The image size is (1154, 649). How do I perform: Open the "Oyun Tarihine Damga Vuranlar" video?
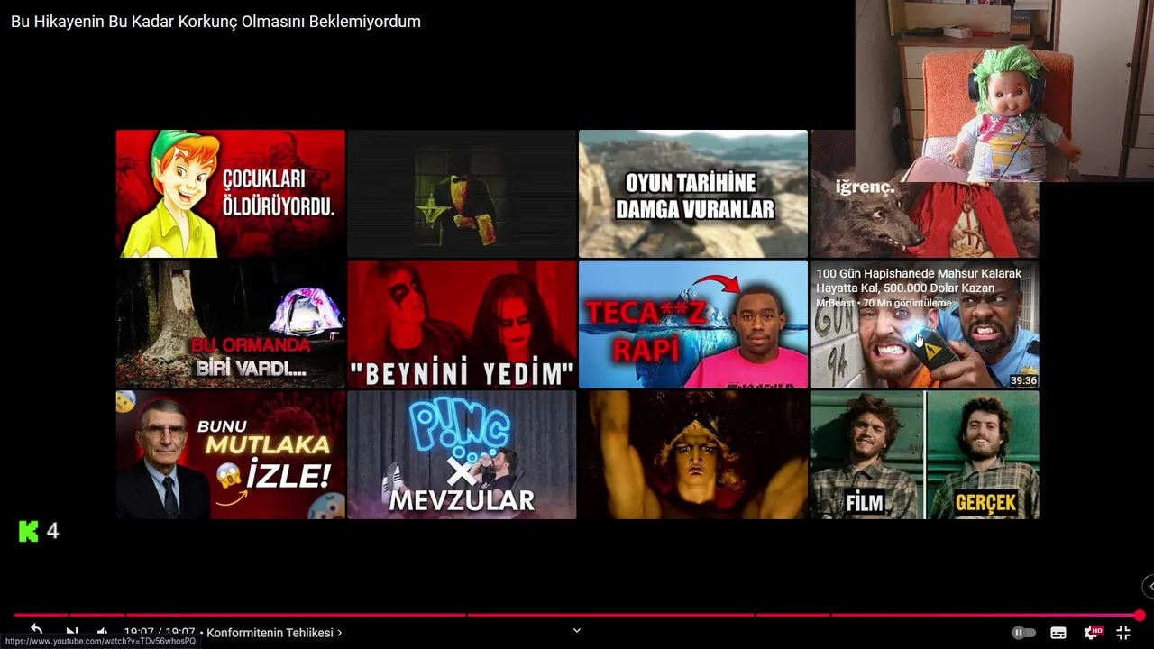tap(693, 194)
